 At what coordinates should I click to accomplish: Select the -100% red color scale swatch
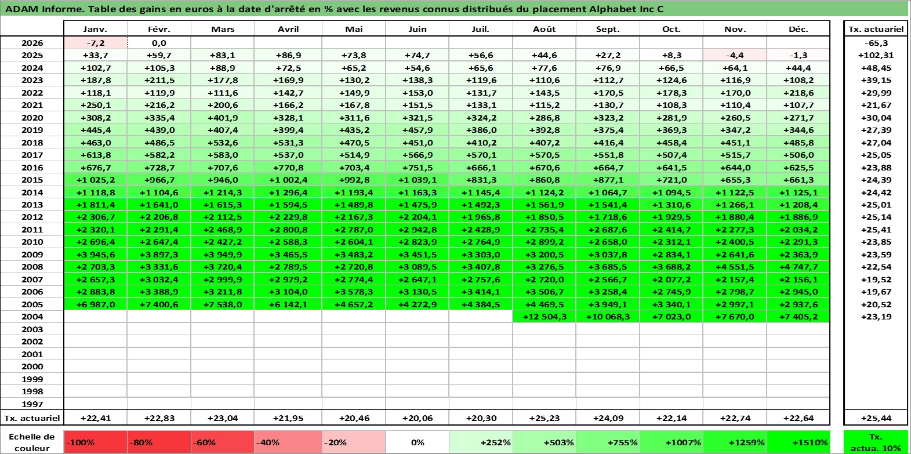[95, 442]
